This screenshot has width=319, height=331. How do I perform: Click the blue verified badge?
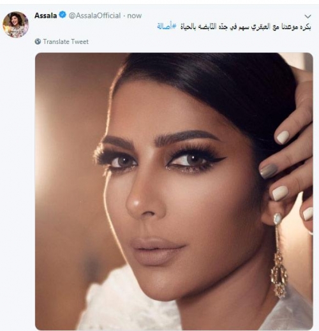click(63, 15)
